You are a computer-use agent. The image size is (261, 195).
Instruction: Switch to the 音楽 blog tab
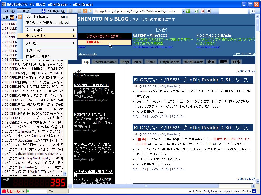click(211, 62)
